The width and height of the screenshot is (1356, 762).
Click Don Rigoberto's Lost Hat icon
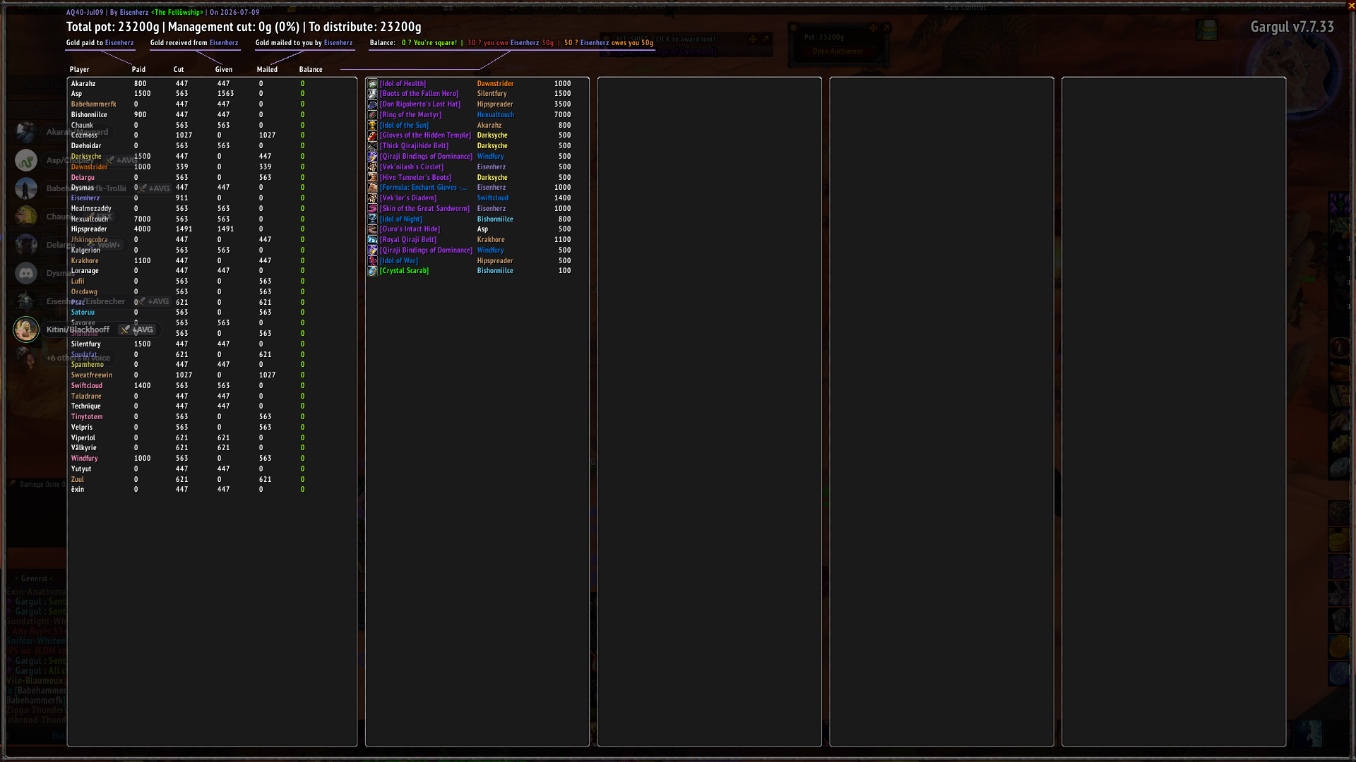pyautogui.click(x=372, y=104)
